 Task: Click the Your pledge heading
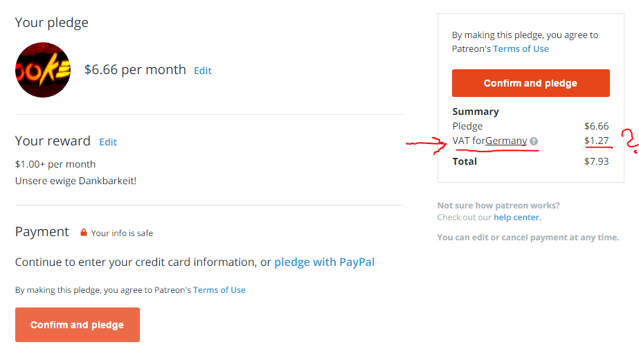pyautogui.click(x=52, y=22)
